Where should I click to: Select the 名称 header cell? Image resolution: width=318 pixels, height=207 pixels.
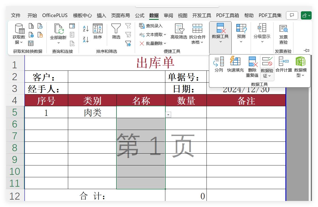click(x=141, y=100)
